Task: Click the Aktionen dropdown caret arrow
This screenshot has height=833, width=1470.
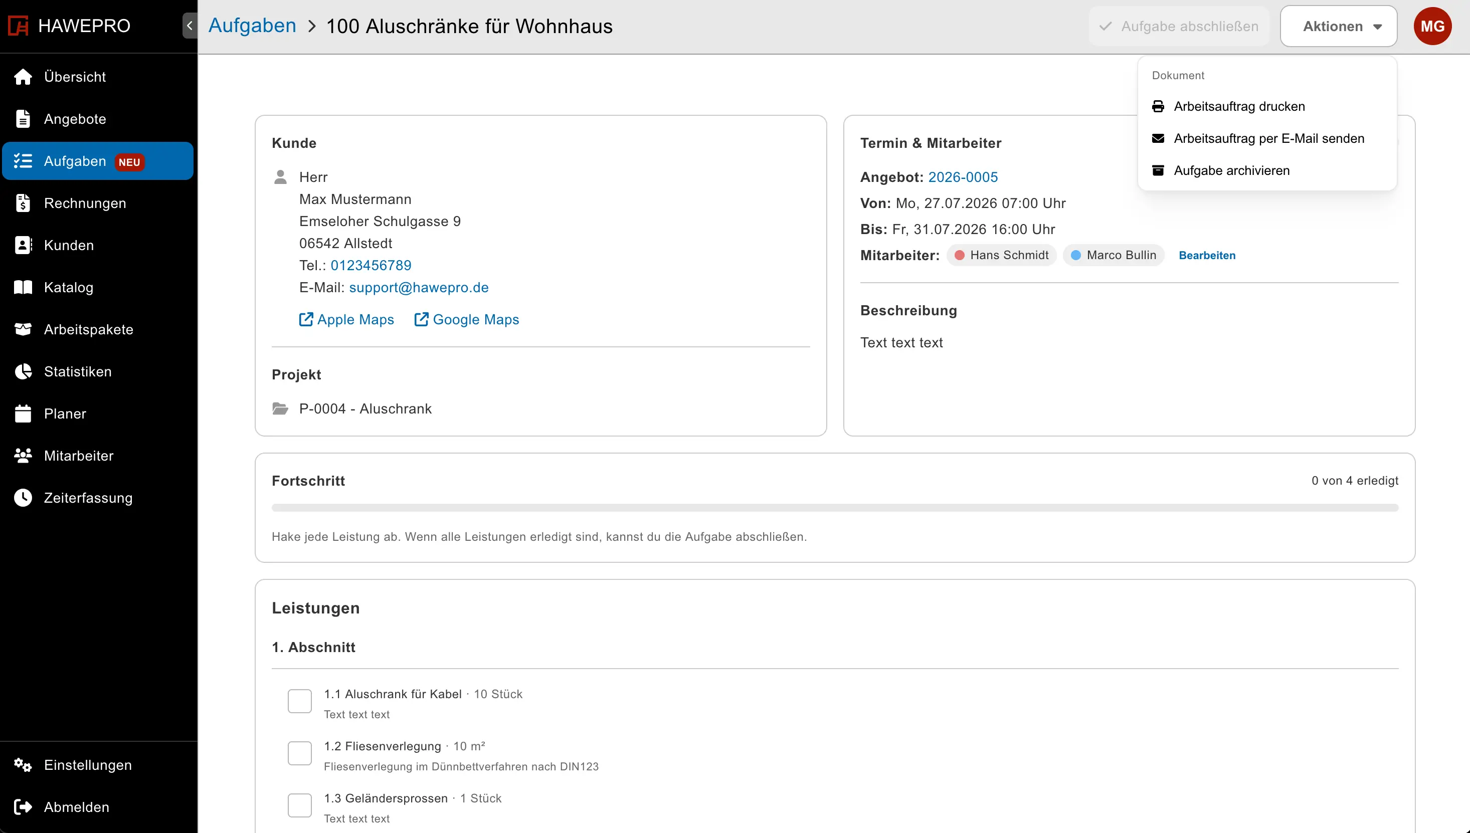Action: click(x=1378, y=27)
